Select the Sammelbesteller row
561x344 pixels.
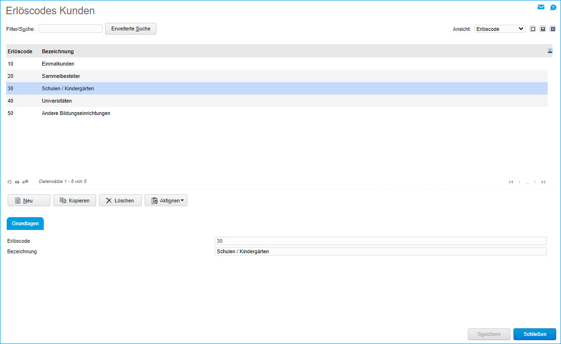[277, 76]
